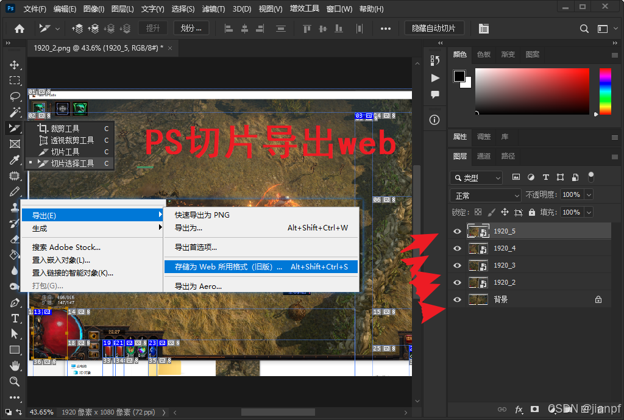Choose 存储为 Web 所用格式 (旧版)

(x=261, y=267)
